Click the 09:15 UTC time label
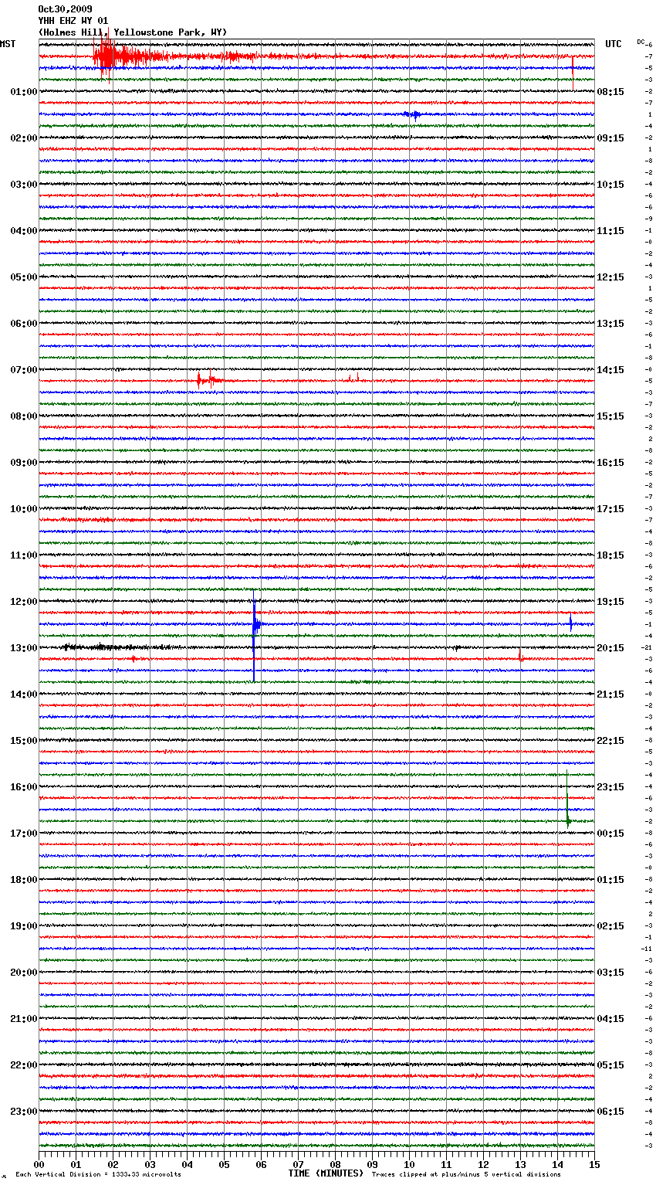The height and width of the screenshot is (1185, 656). tap(610, 138)
